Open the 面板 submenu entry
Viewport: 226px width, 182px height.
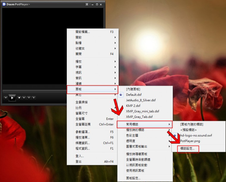(93, 89)
